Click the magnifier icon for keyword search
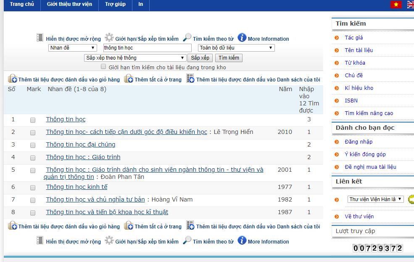The height and width of the screenshot is (262, 414). click(x=187, y=38)
